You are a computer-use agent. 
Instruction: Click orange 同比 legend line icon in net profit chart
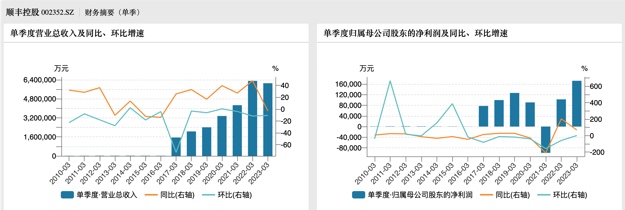point(486,195)
